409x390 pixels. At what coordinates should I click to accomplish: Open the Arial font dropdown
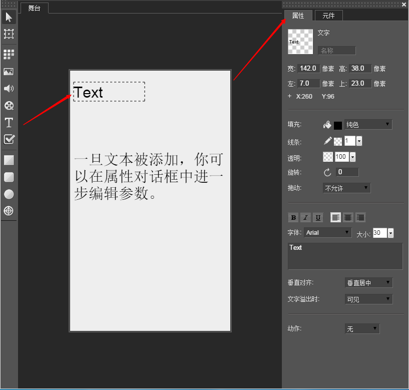point(327,232)
